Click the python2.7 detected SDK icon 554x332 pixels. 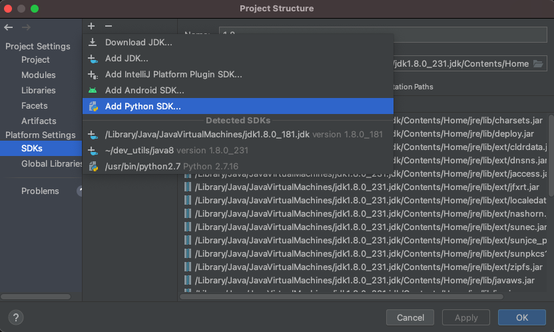(x=93, y=167)
